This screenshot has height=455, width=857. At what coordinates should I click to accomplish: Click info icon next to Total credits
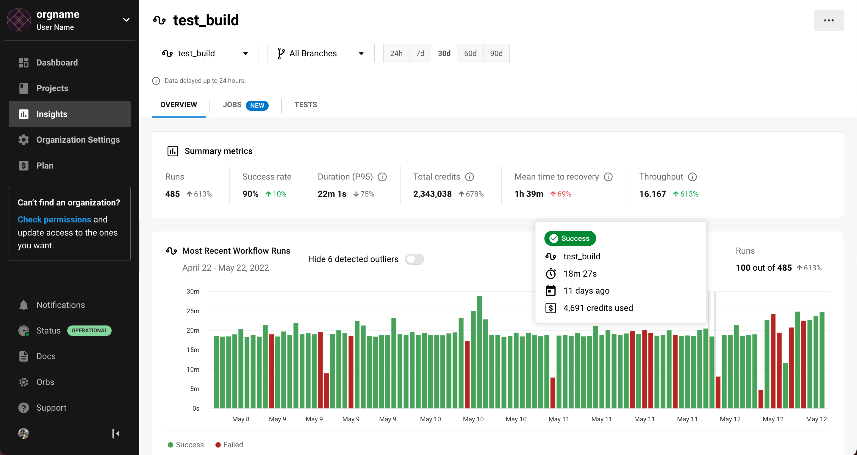470,177
